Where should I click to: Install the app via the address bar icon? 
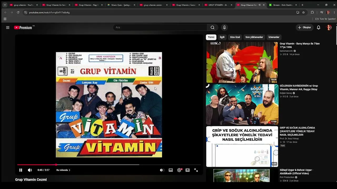[x=298, y=12]
